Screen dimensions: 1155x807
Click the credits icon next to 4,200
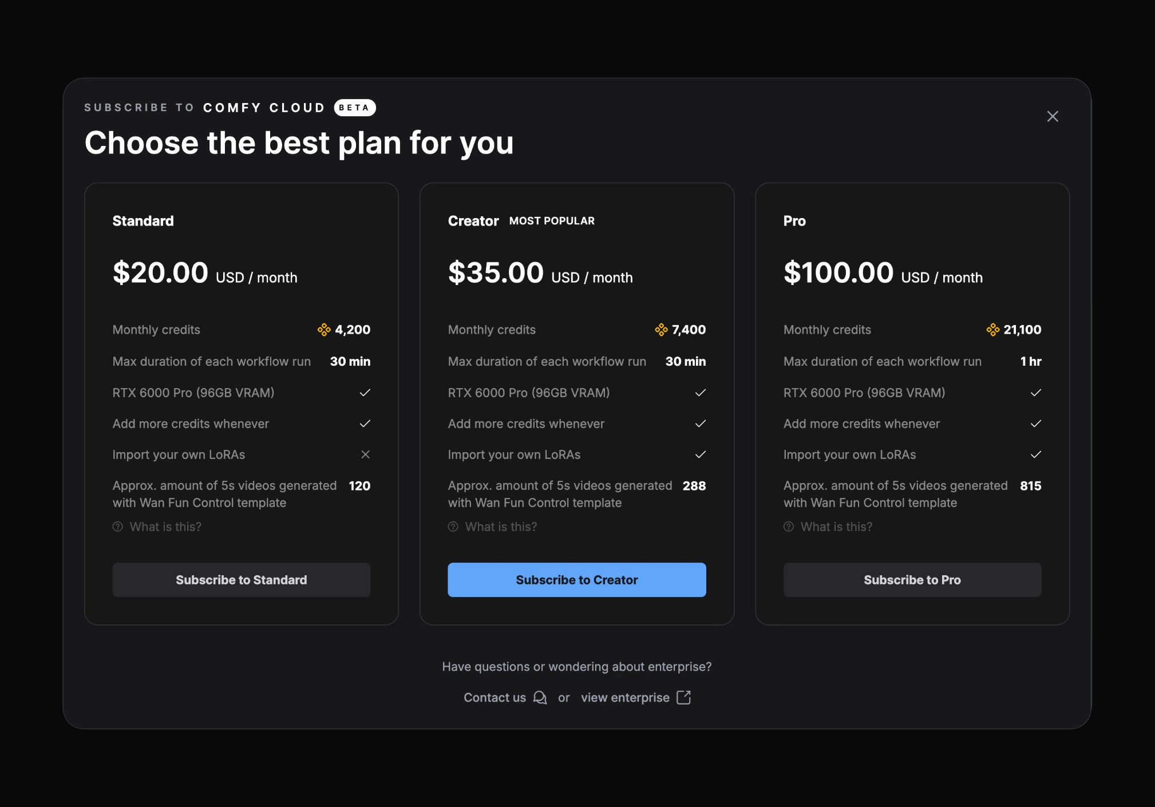click(x=324, y=330)
